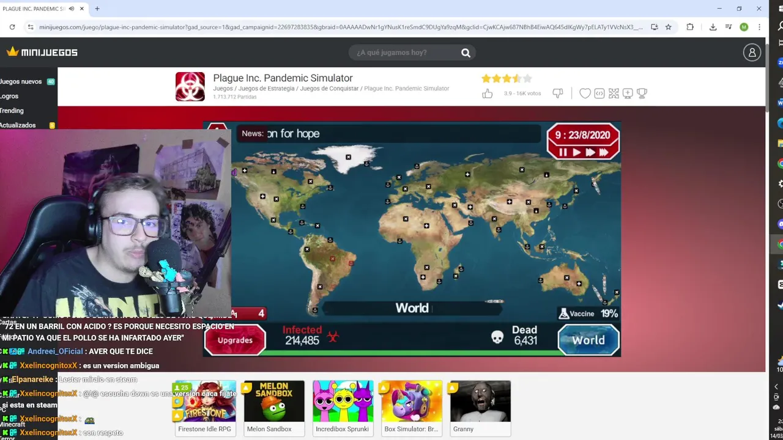
Task: Open the Upgrades menu in the game
Action: pos(235,340)
